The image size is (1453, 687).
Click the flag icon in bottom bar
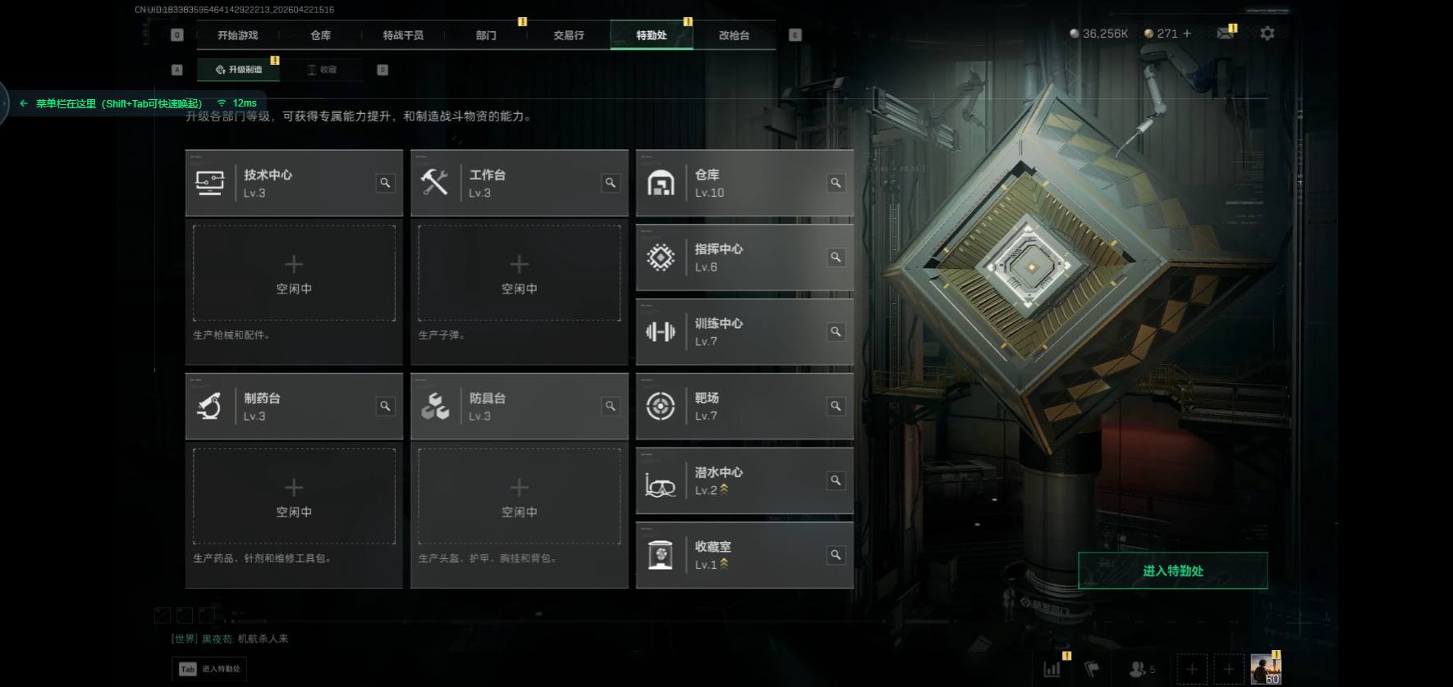1091,669
